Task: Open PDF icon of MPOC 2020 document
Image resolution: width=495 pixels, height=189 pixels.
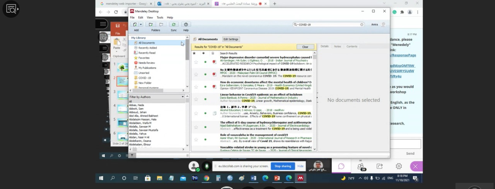Action: (x=214, y=74)
